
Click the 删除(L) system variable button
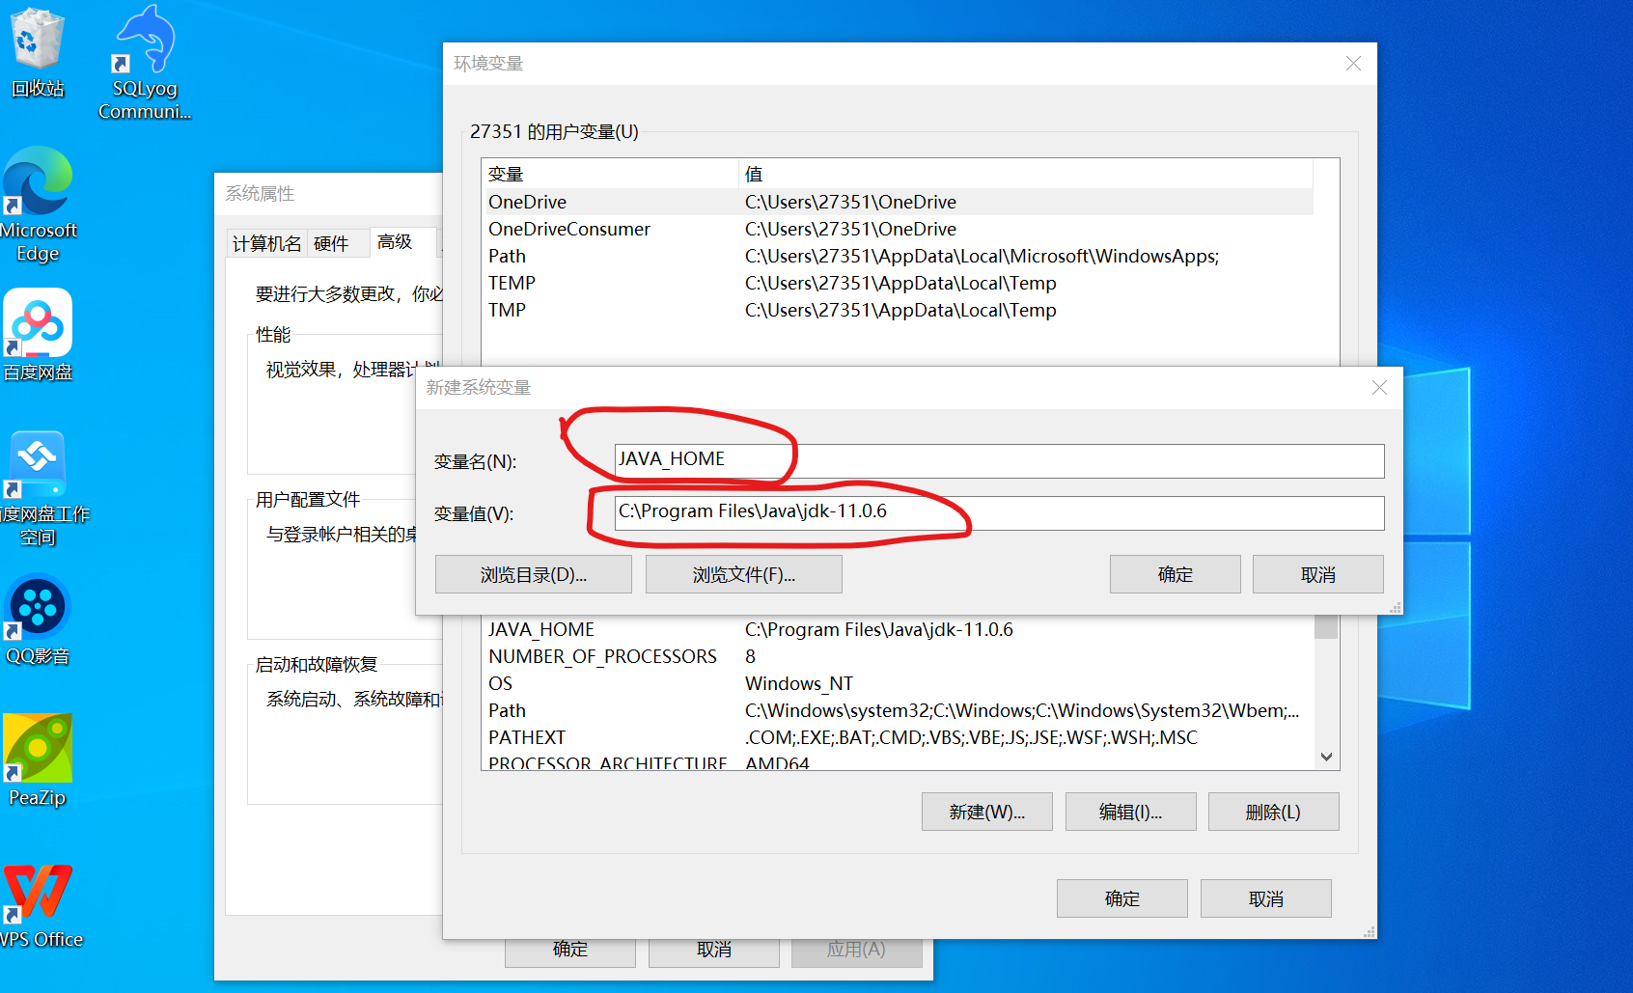pyautogui.click(x=1274, y=812)
